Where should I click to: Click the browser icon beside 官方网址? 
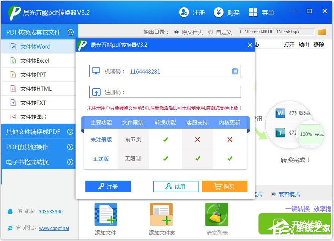click(x=10, y=228)
